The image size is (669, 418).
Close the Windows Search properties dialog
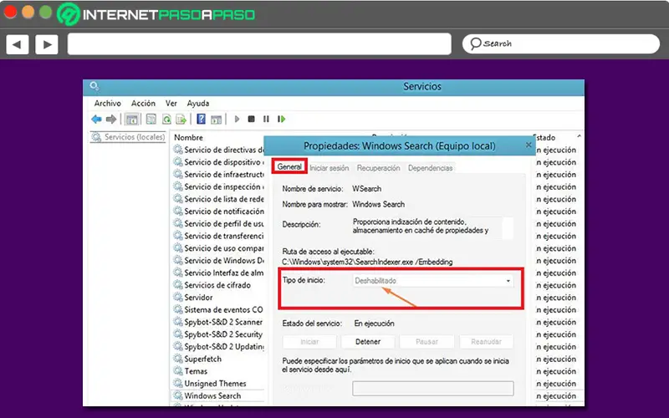click(x=529, y=145)
